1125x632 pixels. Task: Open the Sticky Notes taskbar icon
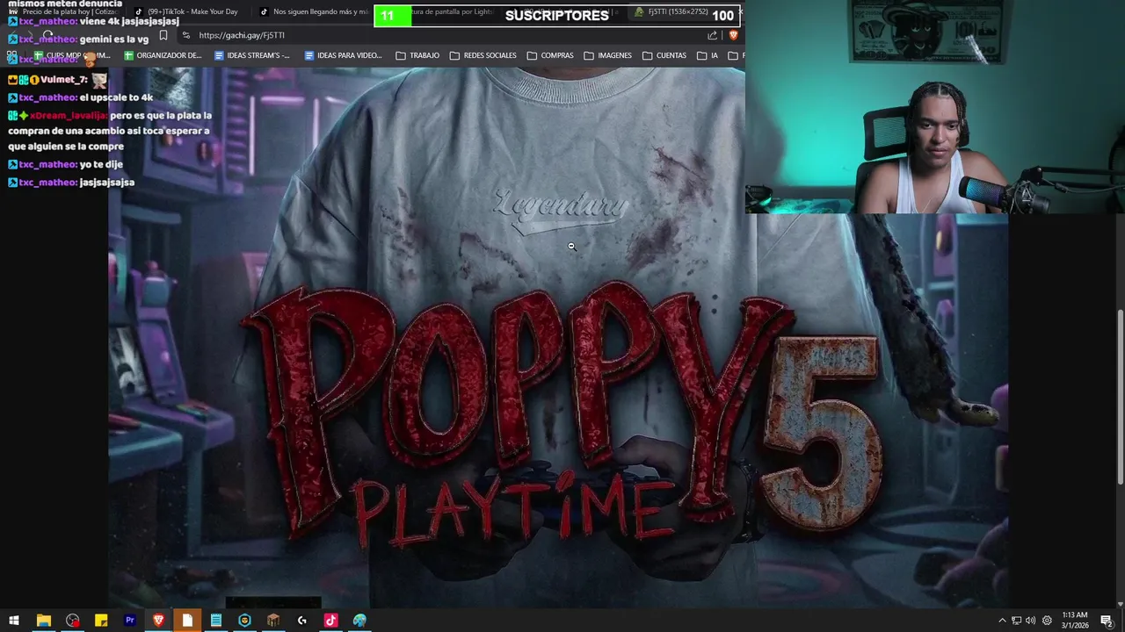[101, 621]
